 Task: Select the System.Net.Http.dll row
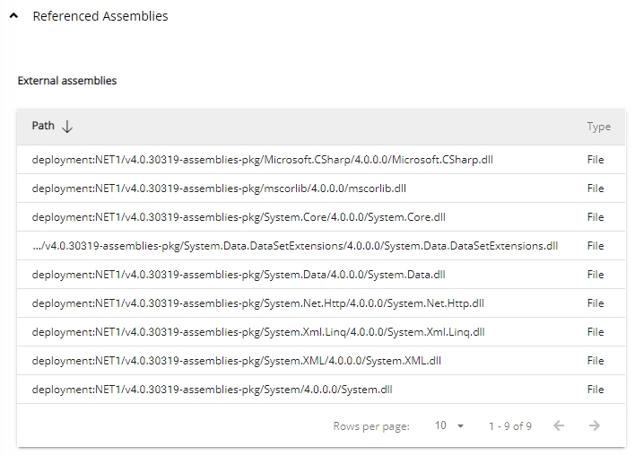click(x=258, y=303)
